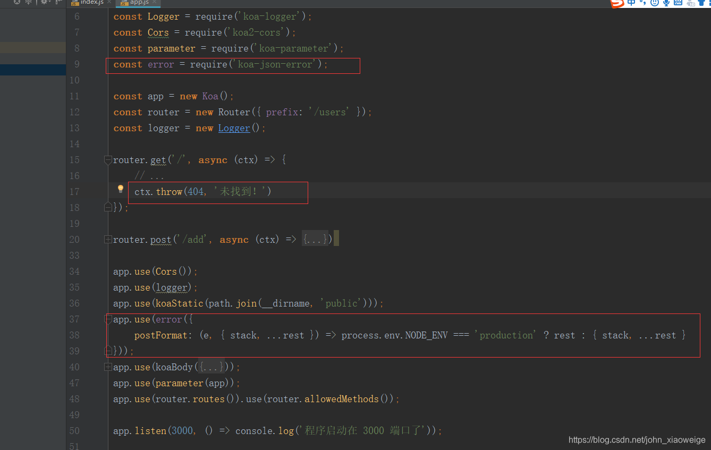Image resolution: width=711 pixels, height=450 pixels.
Task: Open the Sogou emoji smiley panel
Action: [x=655, y=3]
